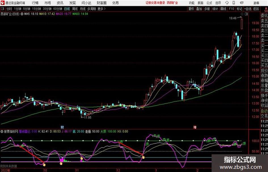Switch to the 60分钟 period tab
This screenshot has height=172, width=268.
[58, 9]
